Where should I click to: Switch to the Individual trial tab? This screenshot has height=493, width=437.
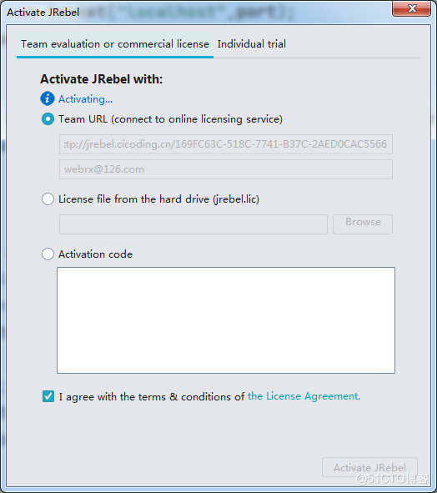[252, 44]
